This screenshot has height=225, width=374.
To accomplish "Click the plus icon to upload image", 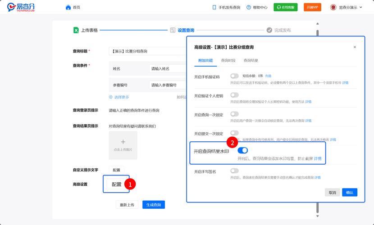I will point(123,142).
